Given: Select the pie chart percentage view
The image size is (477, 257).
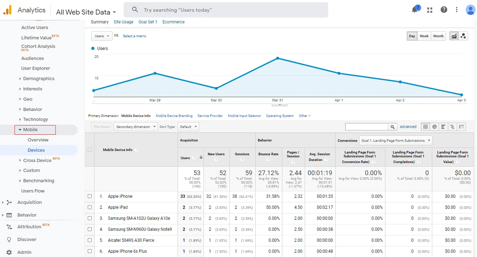Looking at the screenshot, I should pyautogui.click(x=434, y=127).
